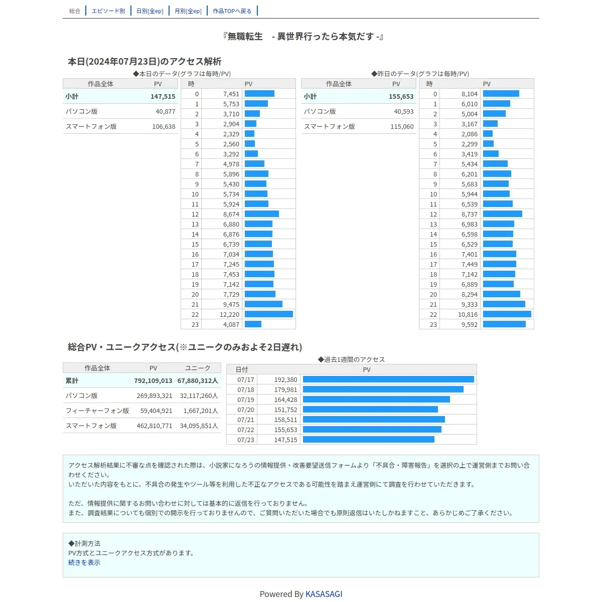The image size is (602, 602).
Task: Click today's hour 0 PV 7,451
Action: coord(231,94)
